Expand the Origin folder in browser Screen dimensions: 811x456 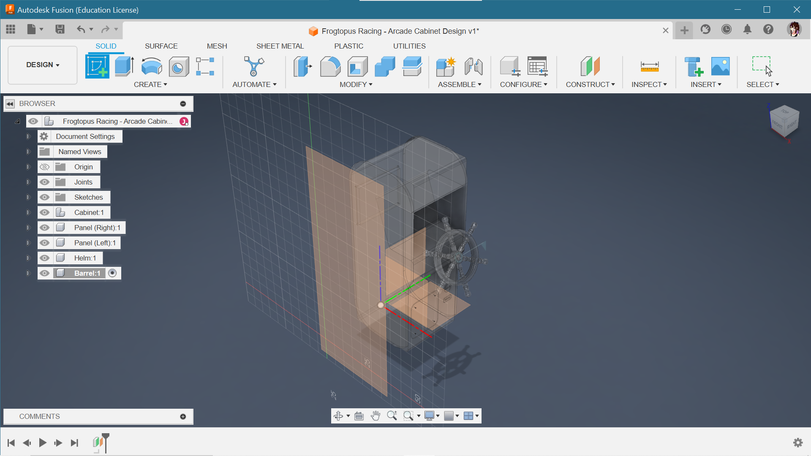tap(28, 167)
